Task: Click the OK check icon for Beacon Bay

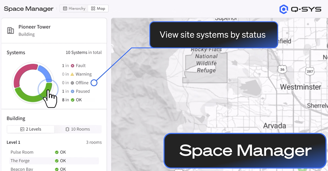Action: click(x=57, y=169)
